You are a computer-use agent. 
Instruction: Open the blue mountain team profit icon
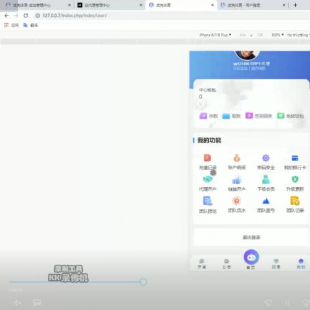tap(266, 201)
